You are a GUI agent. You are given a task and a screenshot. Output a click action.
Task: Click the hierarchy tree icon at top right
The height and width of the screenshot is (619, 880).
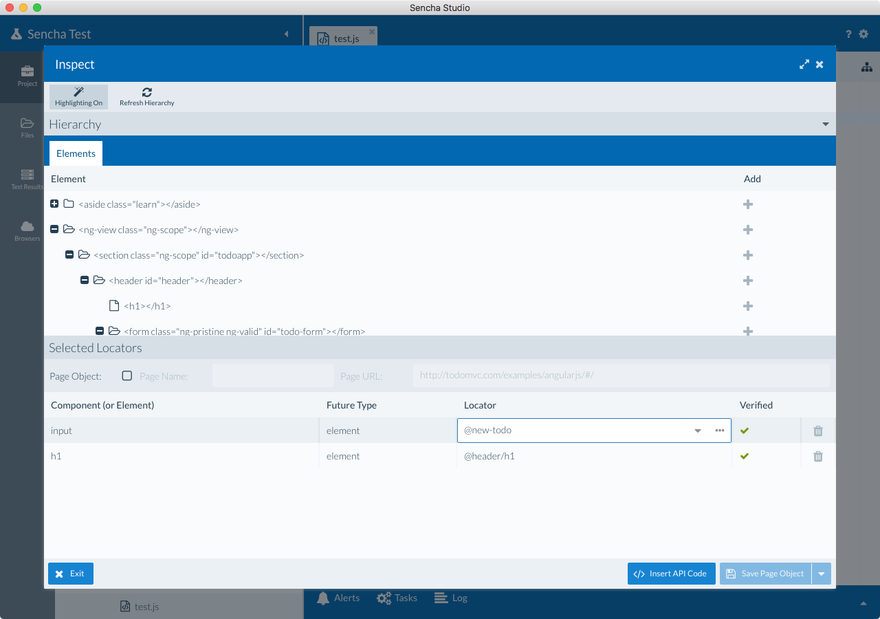(866, 67)
